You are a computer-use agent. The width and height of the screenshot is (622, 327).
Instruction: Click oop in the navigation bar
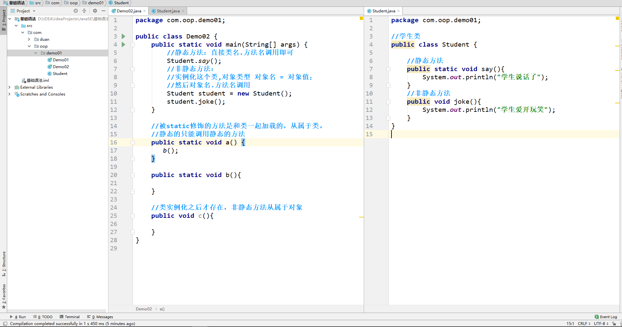(x=71, y=3)
